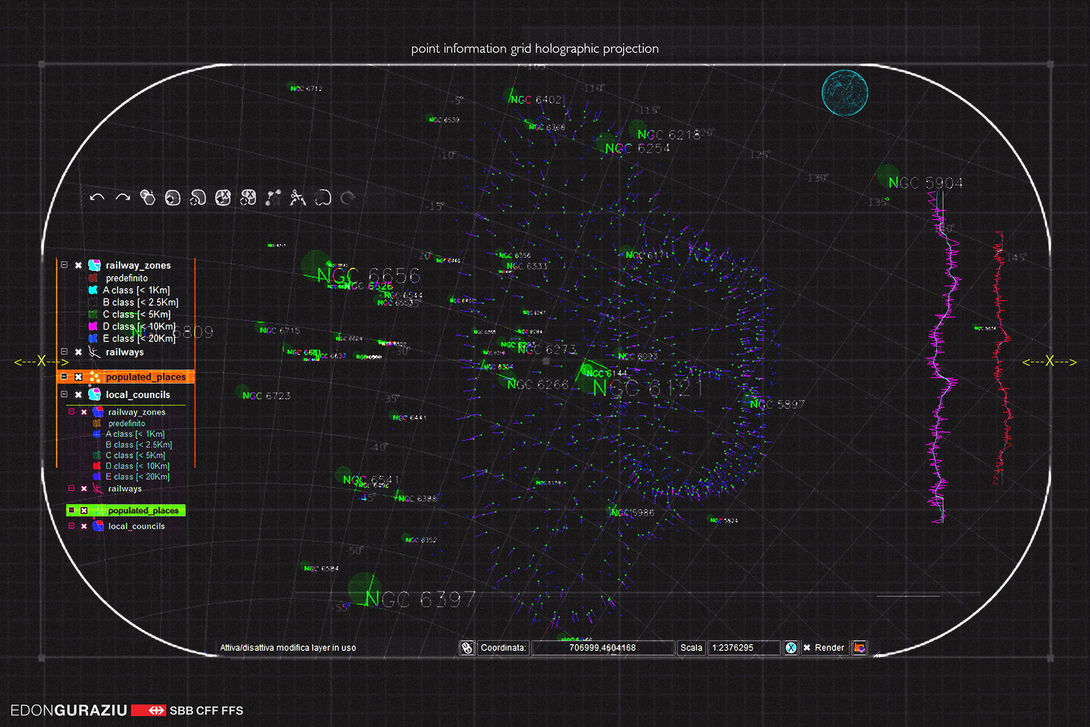Image resolution: width=1090 pixels, height=727 pixels.
Task: Click the Coordinata value field
Action: pyautogui.click(x=603, y=647)
